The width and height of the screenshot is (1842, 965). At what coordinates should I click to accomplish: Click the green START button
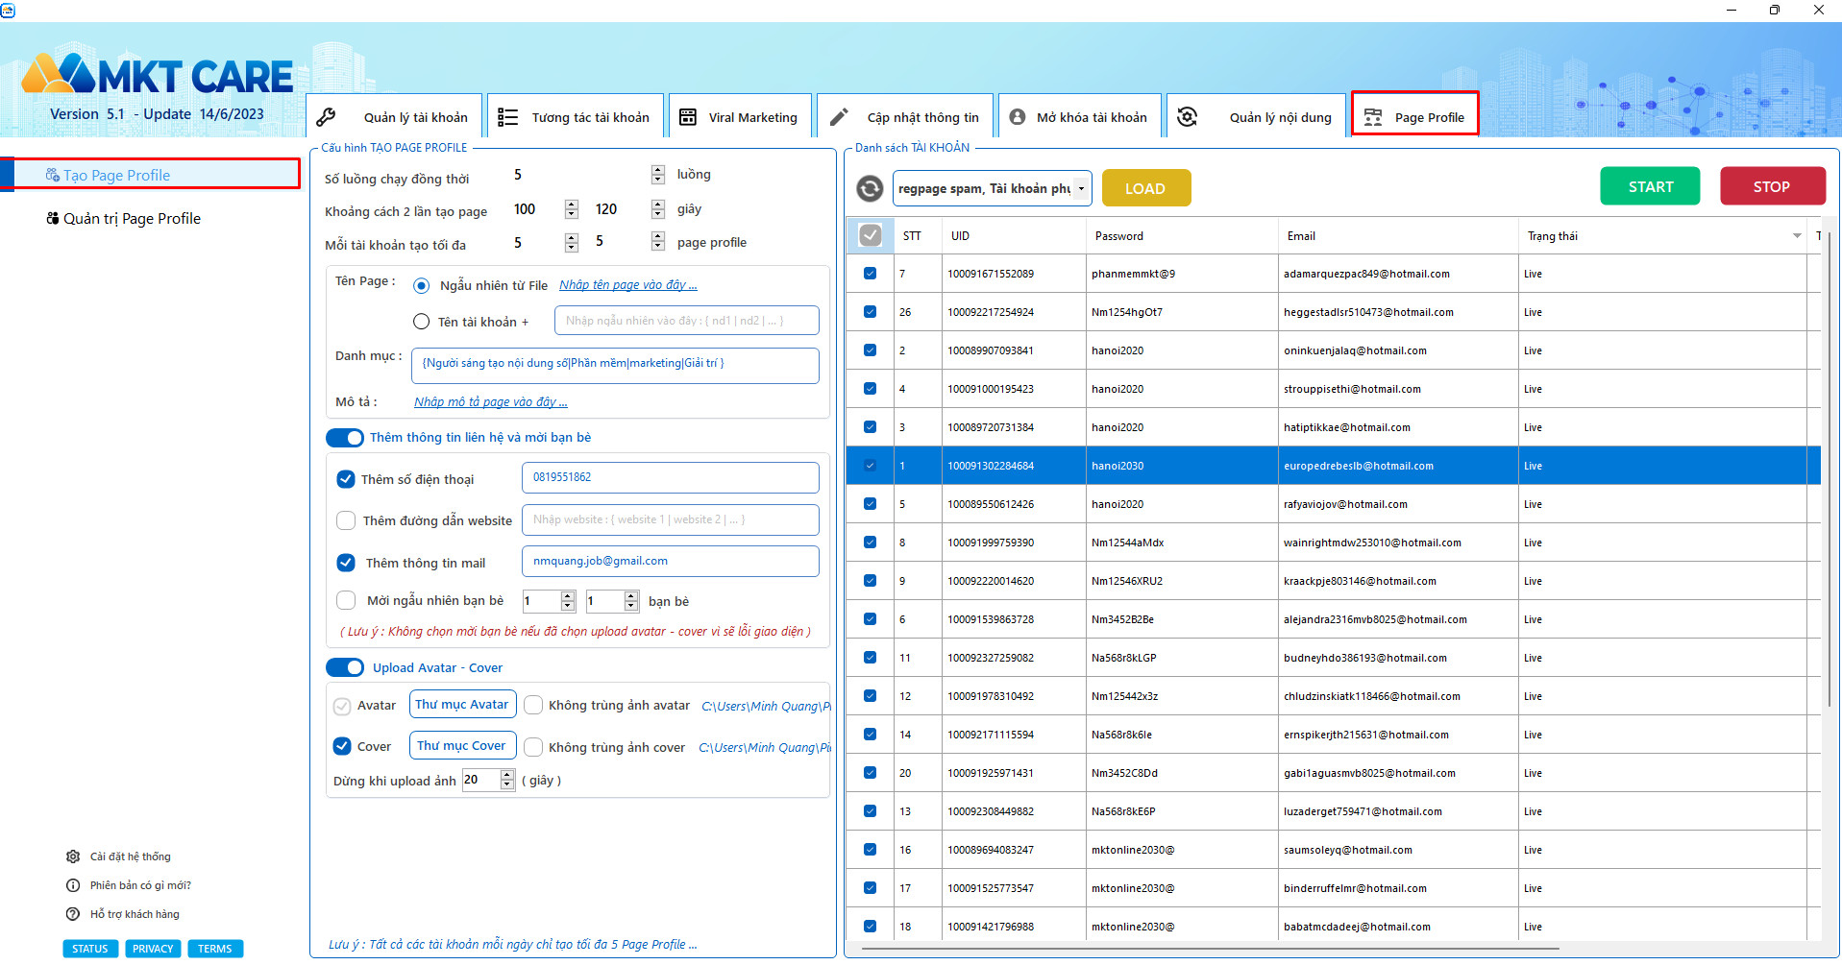[1650, 186]
